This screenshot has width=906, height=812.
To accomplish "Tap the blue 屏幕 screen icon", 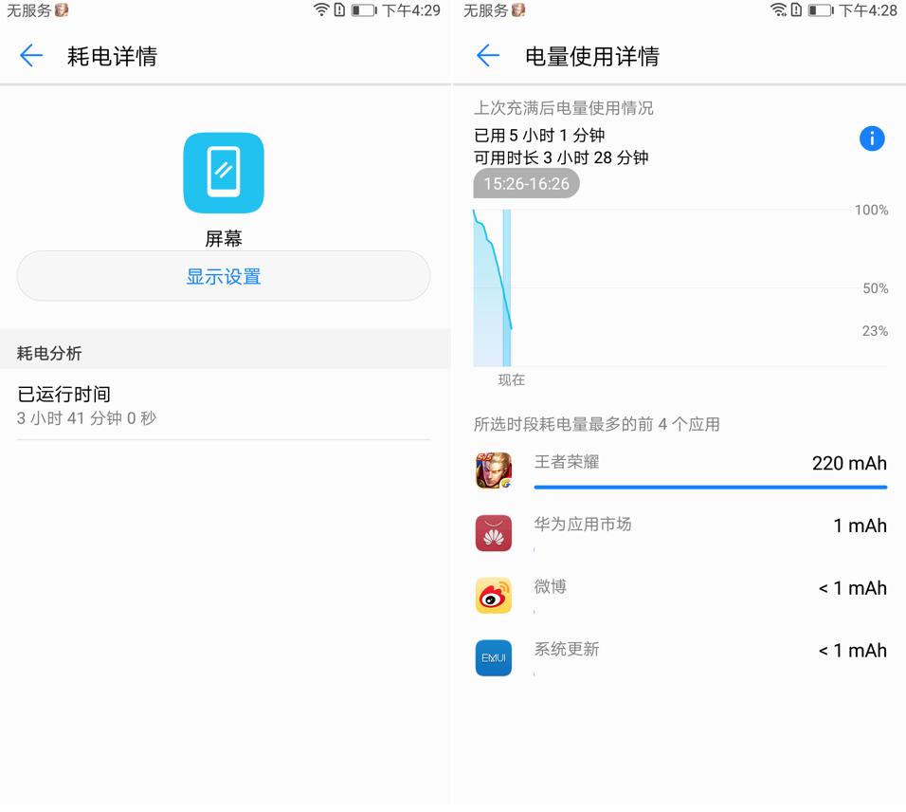I will click(x=223, y=173).
